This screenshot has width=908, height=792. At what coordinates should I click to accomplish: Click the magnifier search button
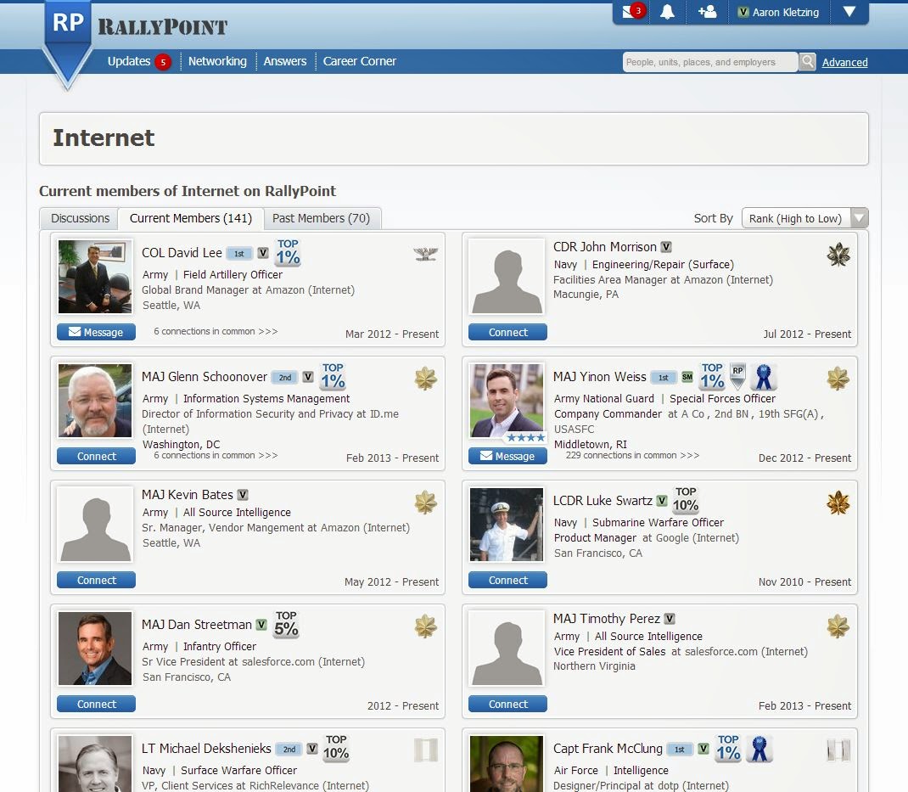pos(807,61)
